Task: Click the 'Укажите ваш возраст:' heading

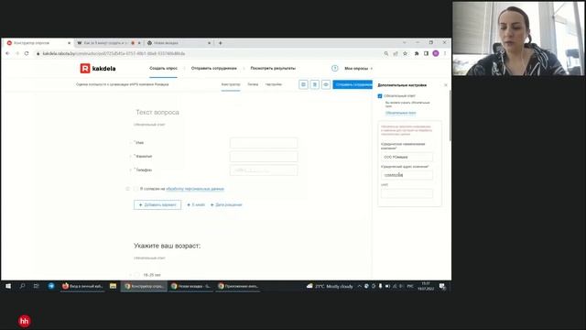Action: point(167,246)
